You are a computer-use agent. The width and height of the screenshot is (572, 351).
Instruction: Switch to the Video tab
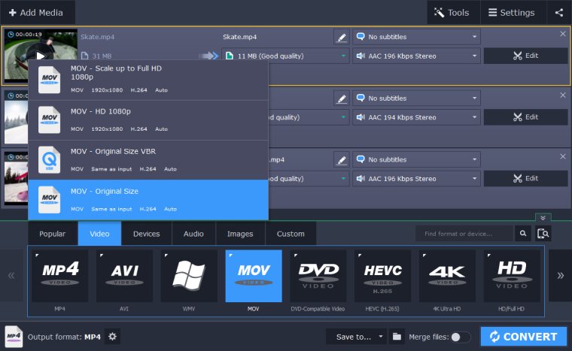click(99, 234)
